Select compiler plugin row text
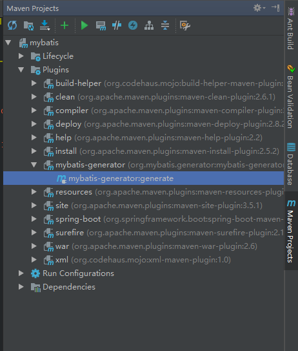 pos(170,111)
